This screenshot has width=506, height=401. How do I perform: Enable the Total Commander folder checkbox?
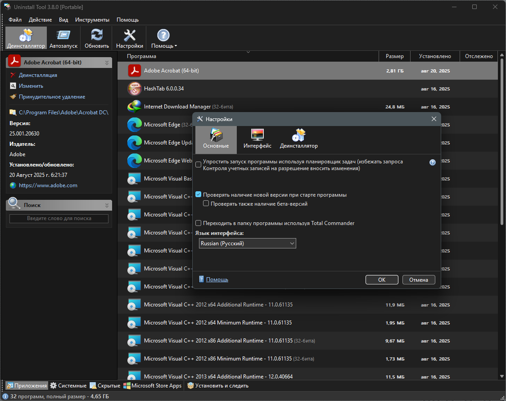click(x=199, y=223)
